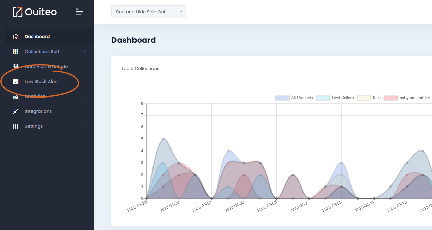Toggle All Products series in chart legend
Screen dimensions: 432x230
tap(294, 98)
